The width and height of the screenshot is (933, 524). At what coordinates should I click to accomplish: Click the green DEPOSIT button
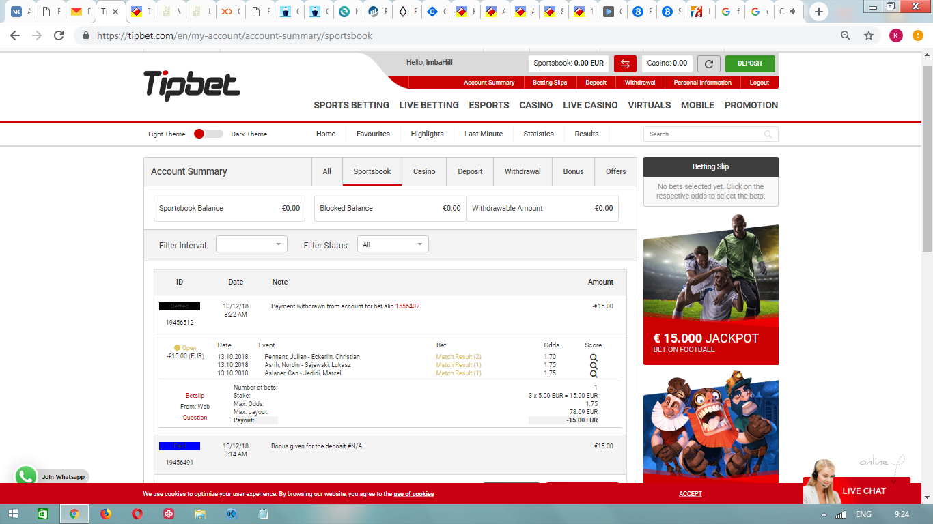(750, 63)
